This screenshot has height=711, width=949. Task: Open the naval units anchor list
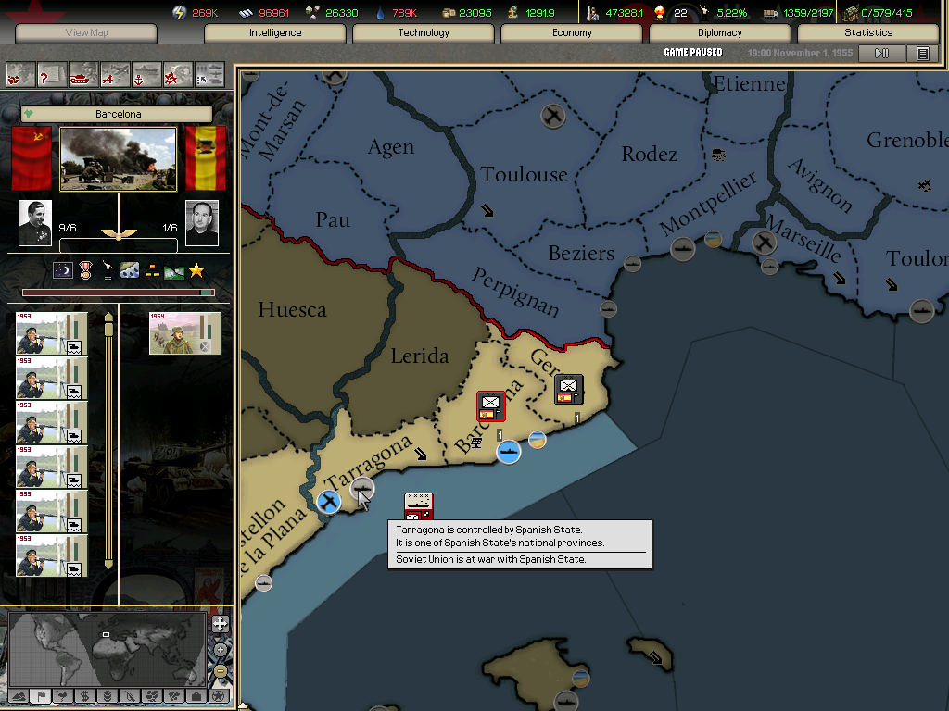[146, 74]
